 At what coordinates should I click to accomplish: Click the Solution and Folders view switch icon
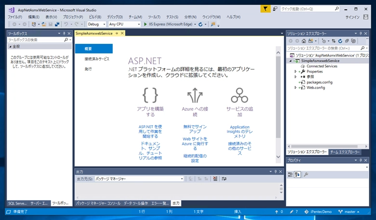pos(311,41)
